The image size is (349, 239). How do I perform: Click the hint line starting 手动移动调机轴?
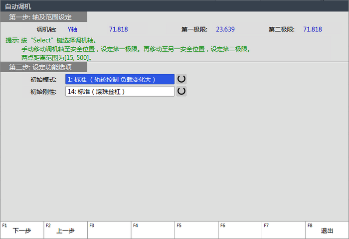[136, 49]
